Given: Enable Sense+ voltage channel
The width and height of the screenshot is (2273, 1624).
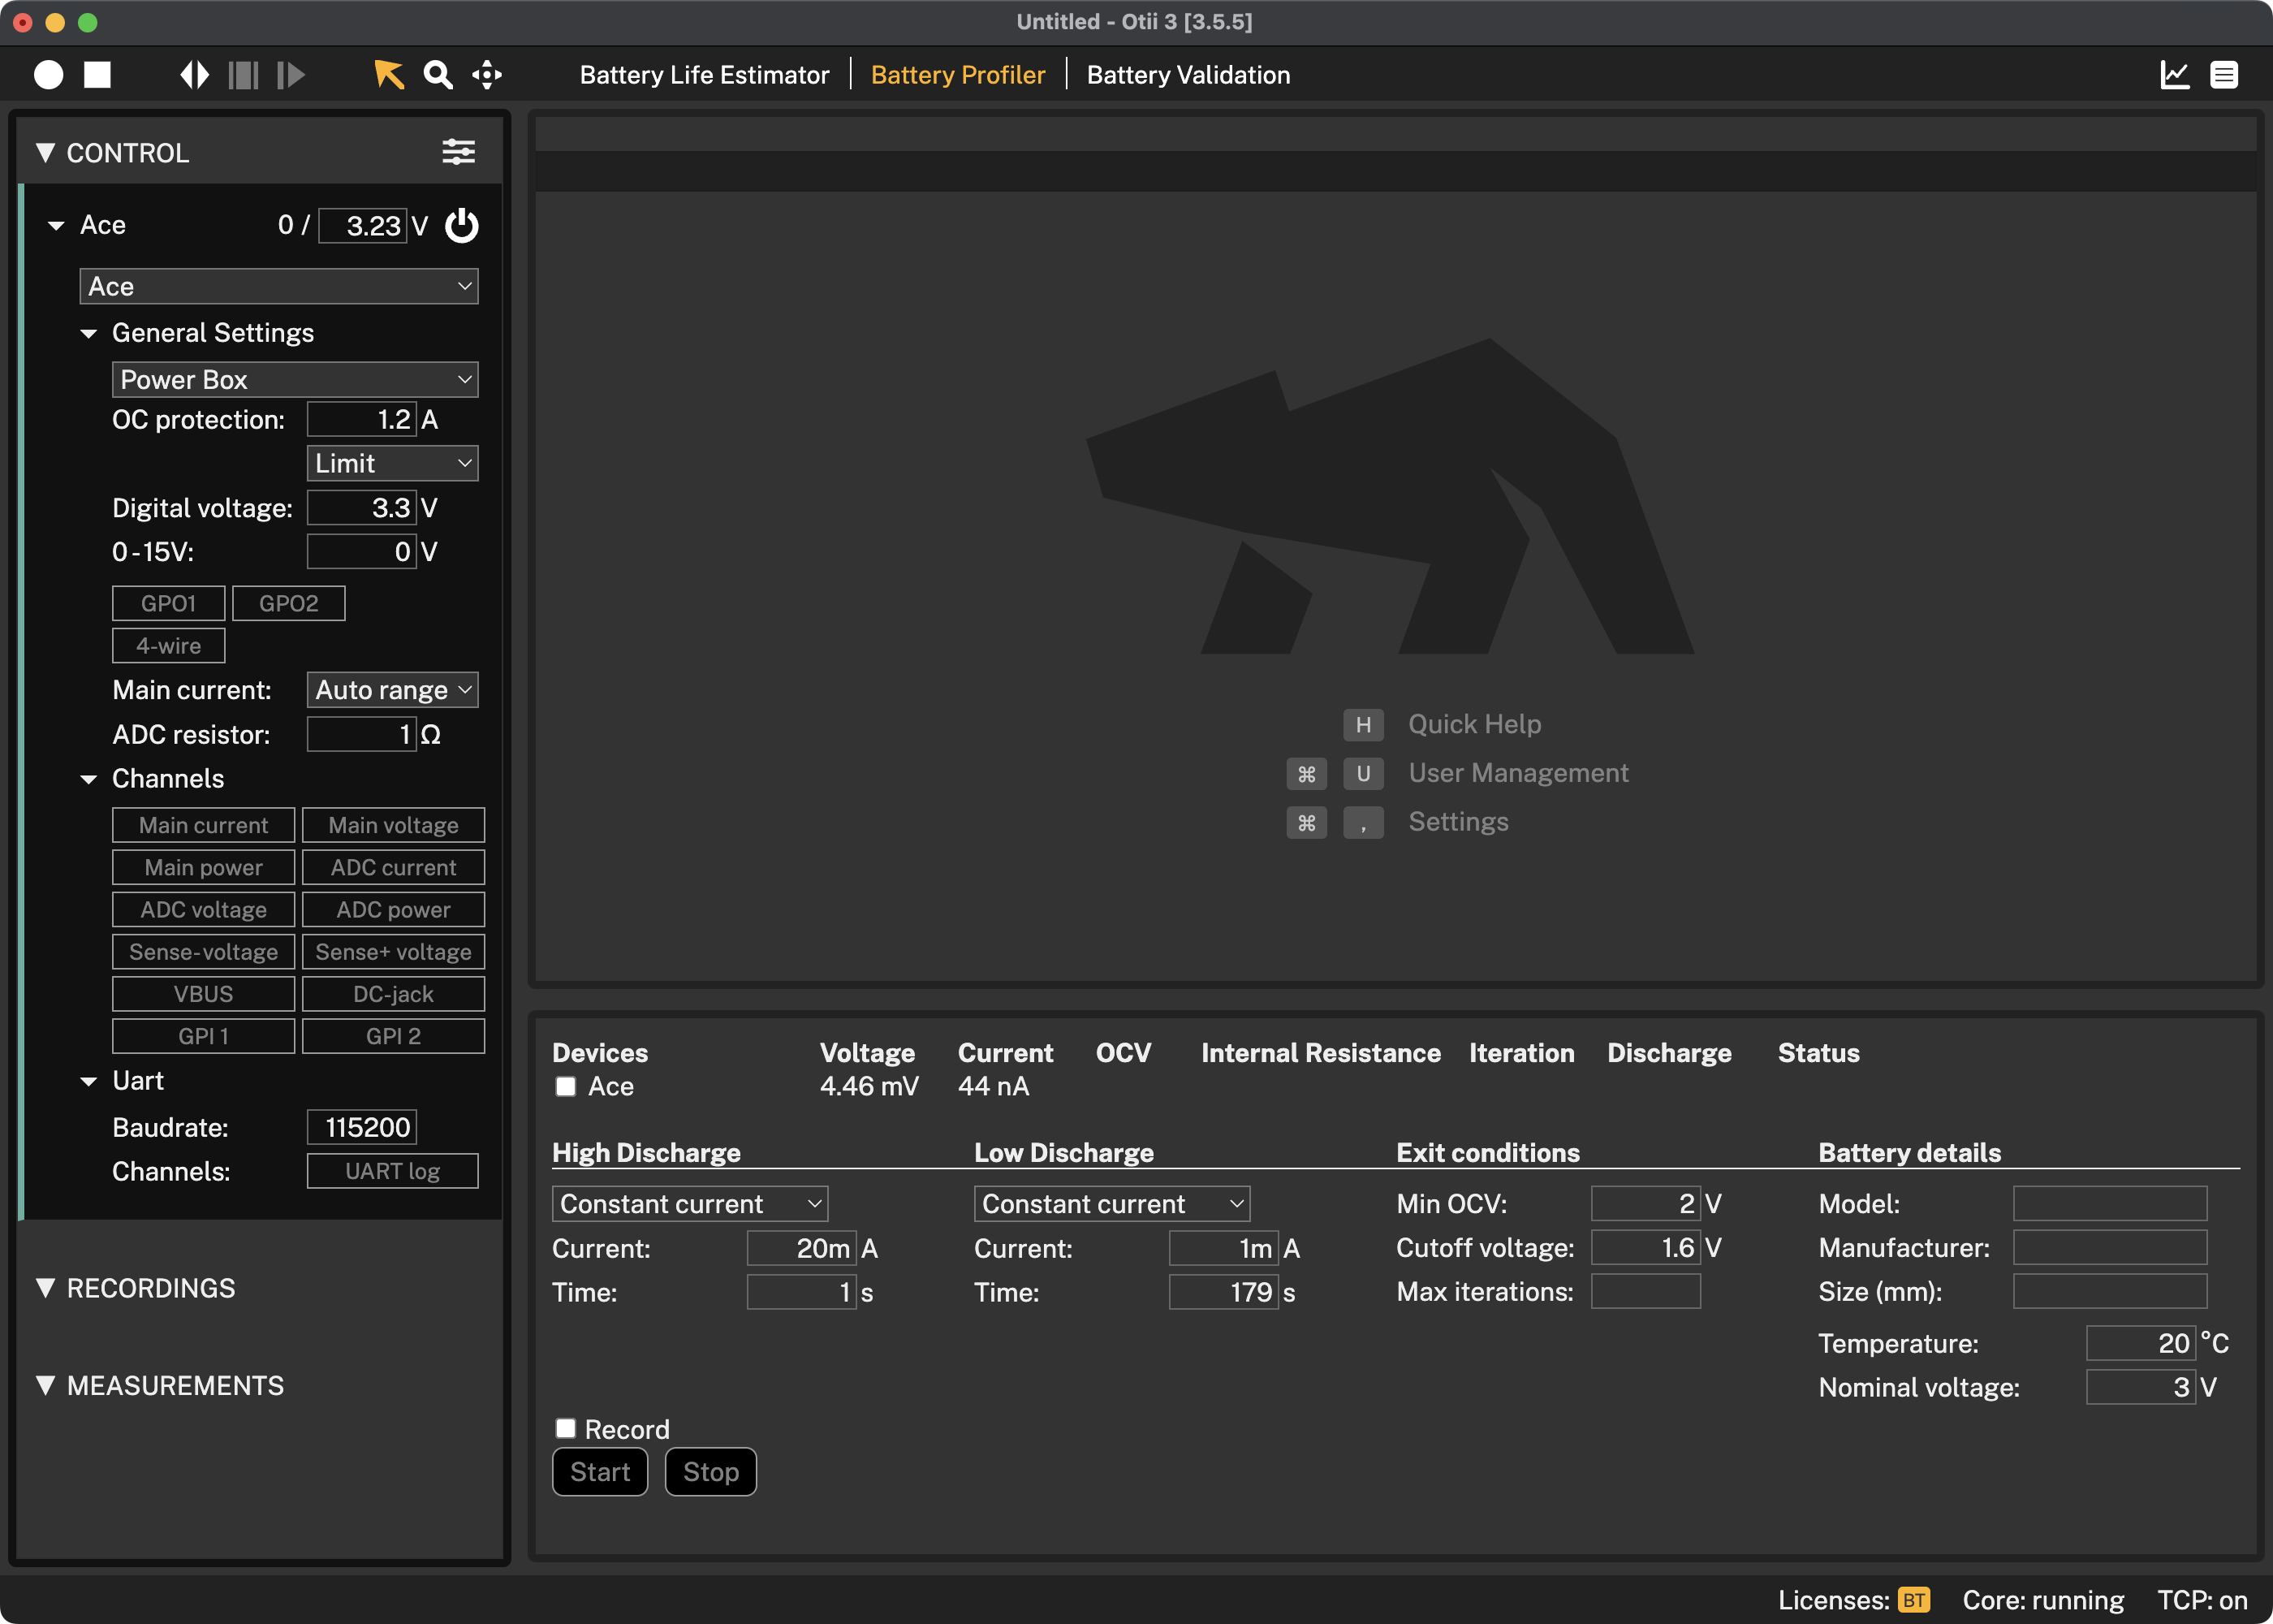Looking at the screenshot, I should [394, 952].
